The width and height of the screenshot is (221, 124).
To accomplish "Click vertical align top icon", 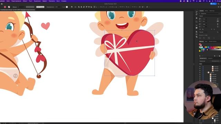I will [87, 7].
